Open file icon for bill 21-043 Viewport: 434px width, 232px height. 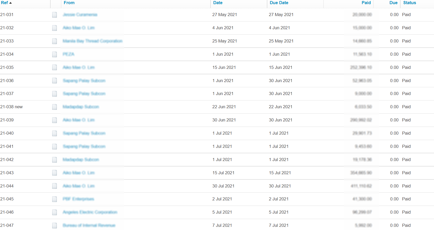pos(55,173)
